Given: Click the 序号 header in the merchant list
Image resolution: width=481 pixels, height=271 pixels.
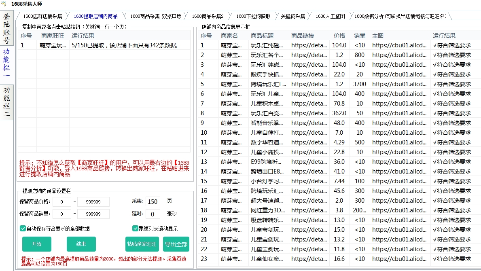Looking at the screenshot, I should tap(26, 36).
